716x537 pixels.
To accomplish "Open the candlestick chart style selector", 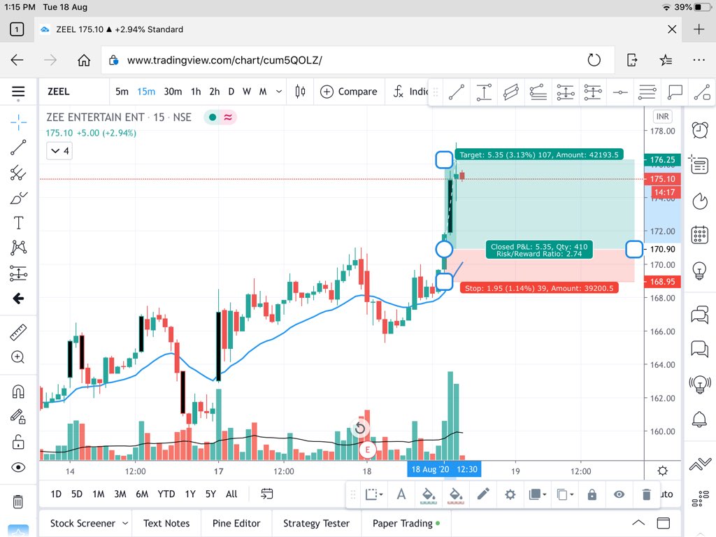I will coord(300,92).
